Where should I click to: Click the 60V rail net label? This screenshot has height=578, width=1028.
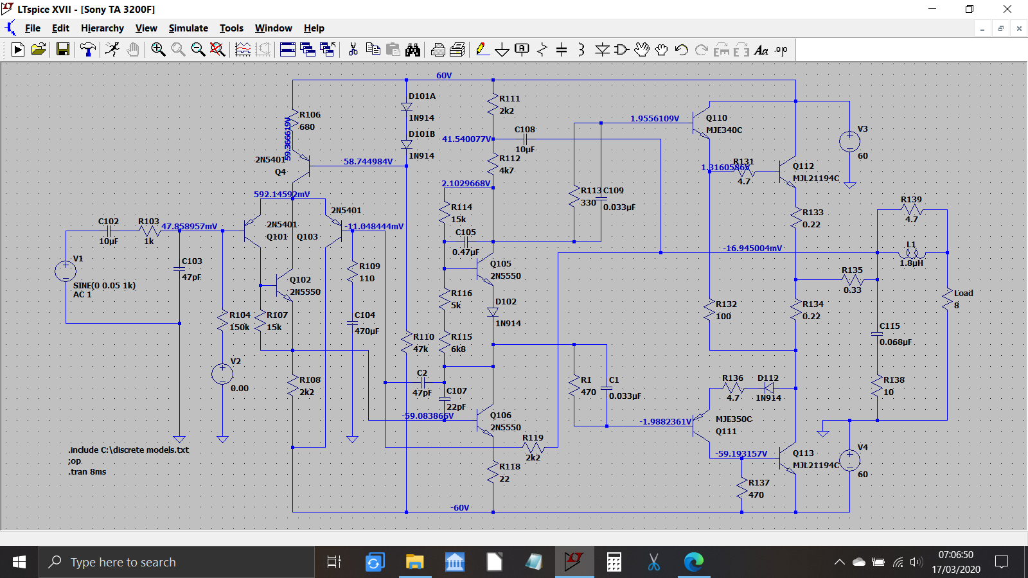click(x=444, y=75)
